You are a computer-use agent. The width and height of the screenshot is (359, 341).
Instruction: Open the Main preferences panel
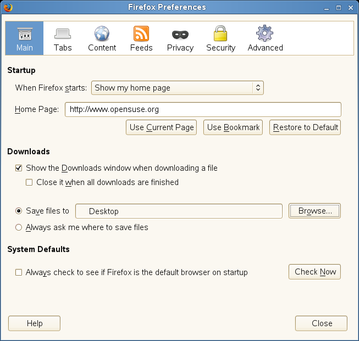coord(25,38)
